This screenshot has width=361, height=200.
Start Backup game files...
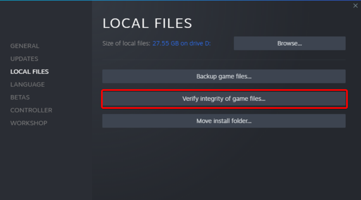[x=224, y=76]
